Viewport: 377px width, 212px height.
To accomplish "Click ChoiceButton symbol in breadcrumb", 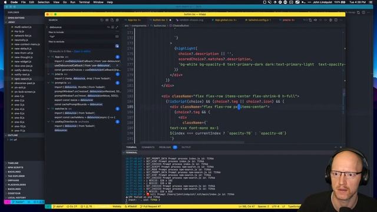I will coord(181,26).
